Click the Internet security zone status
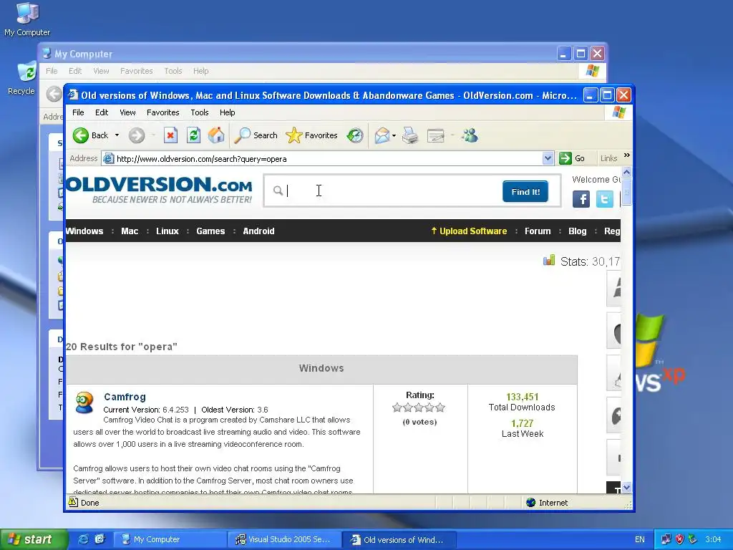This screenshot has height=550, width=733. pyautogui.click(x=547, y=503)
